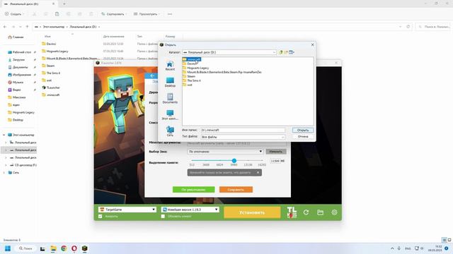The width and height of the screenshot is (453, 254).
Task: Open the three-dots menu in File Explorer toolbar
Action: [170, 14]
